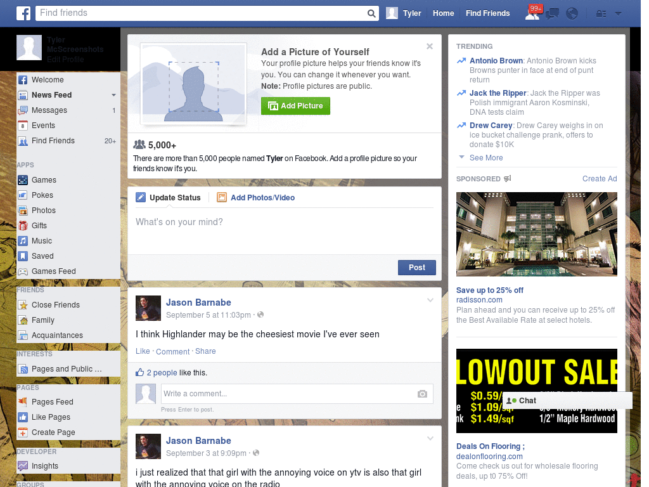
Task: Click Find Friends in top bar
Action: [x=487, y=13]
